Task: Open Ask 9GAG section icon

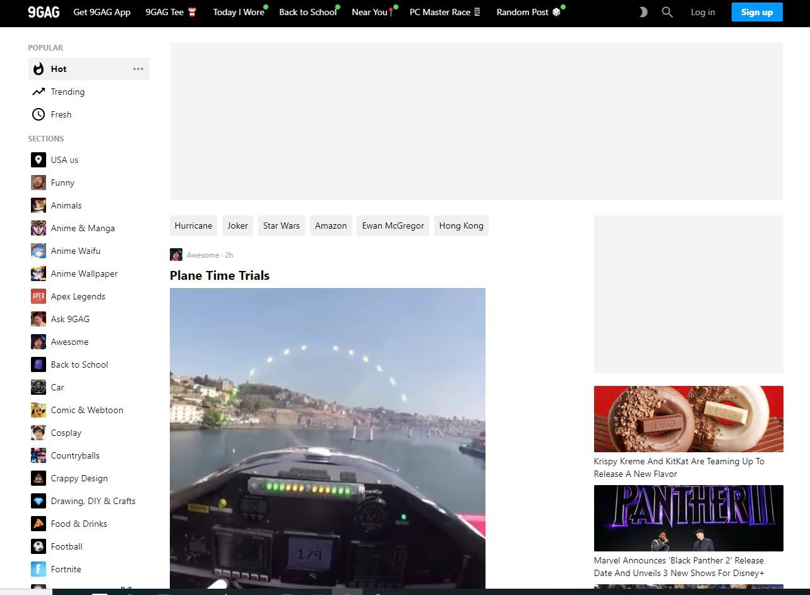Action: coord(39,319)
